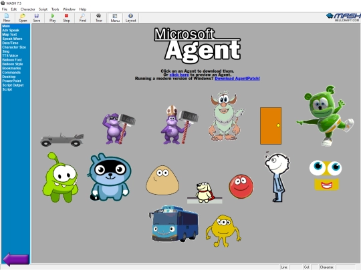Open a script with the Open icon

click(x=23, y=18)
